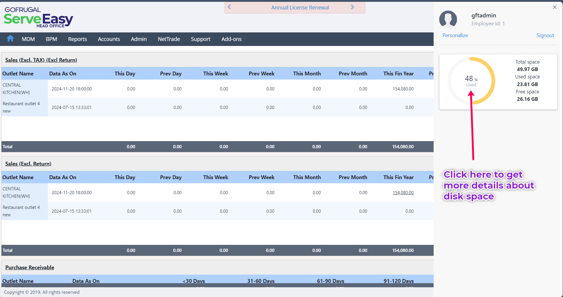This screenshot has width=563, height=297.
Task: Click date 2024-07-15 13:33:01 in Sales (Excl. Return) table
Action: click(72, 211)
